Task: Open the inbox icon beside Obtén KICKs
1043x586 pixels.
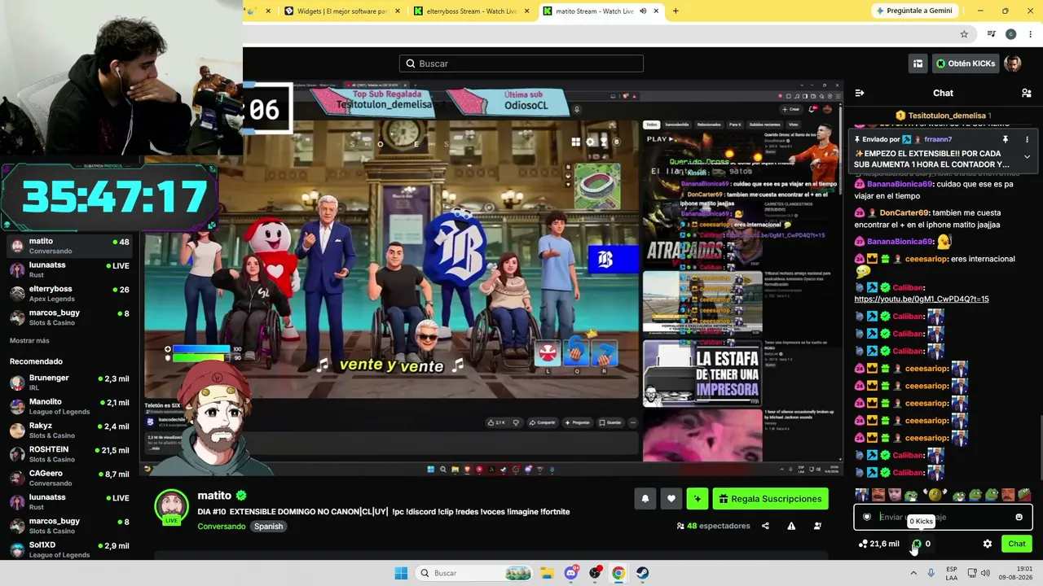Action: 918,63
